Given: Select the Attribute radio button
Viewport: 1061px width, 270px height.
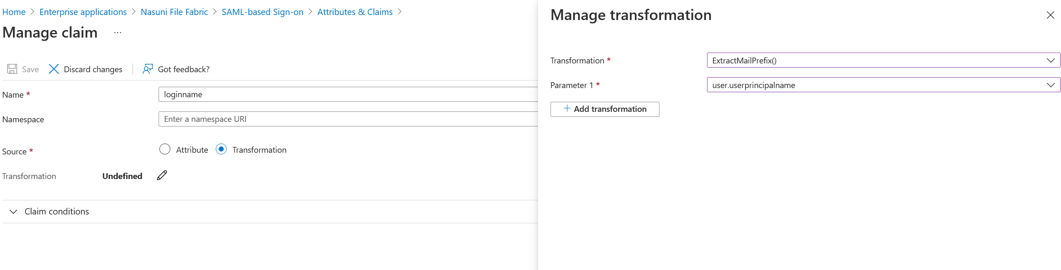Looking at the screenshot, I should (x=165, y=149).
